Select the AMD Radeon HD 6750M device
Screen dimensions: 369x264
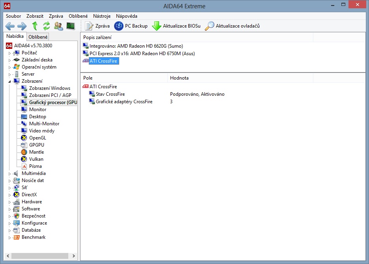[142, 54]
